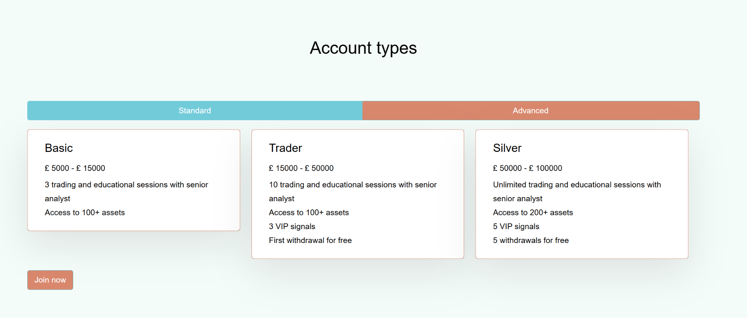Click Access to 100+ assets in Basic card
747x318 pixels.
tap(85, 213)
